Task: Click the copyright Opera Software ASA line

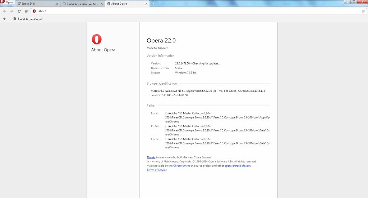Action: point(202,162)
